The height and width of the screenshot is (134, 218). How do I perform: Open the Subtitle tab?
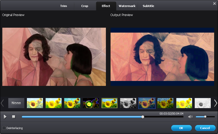click(148, 6)
